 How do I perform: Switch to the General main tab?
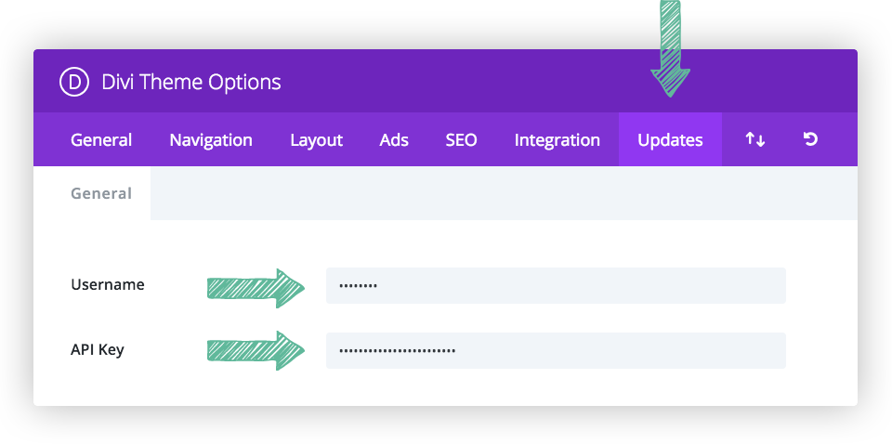tap(101, 140)
